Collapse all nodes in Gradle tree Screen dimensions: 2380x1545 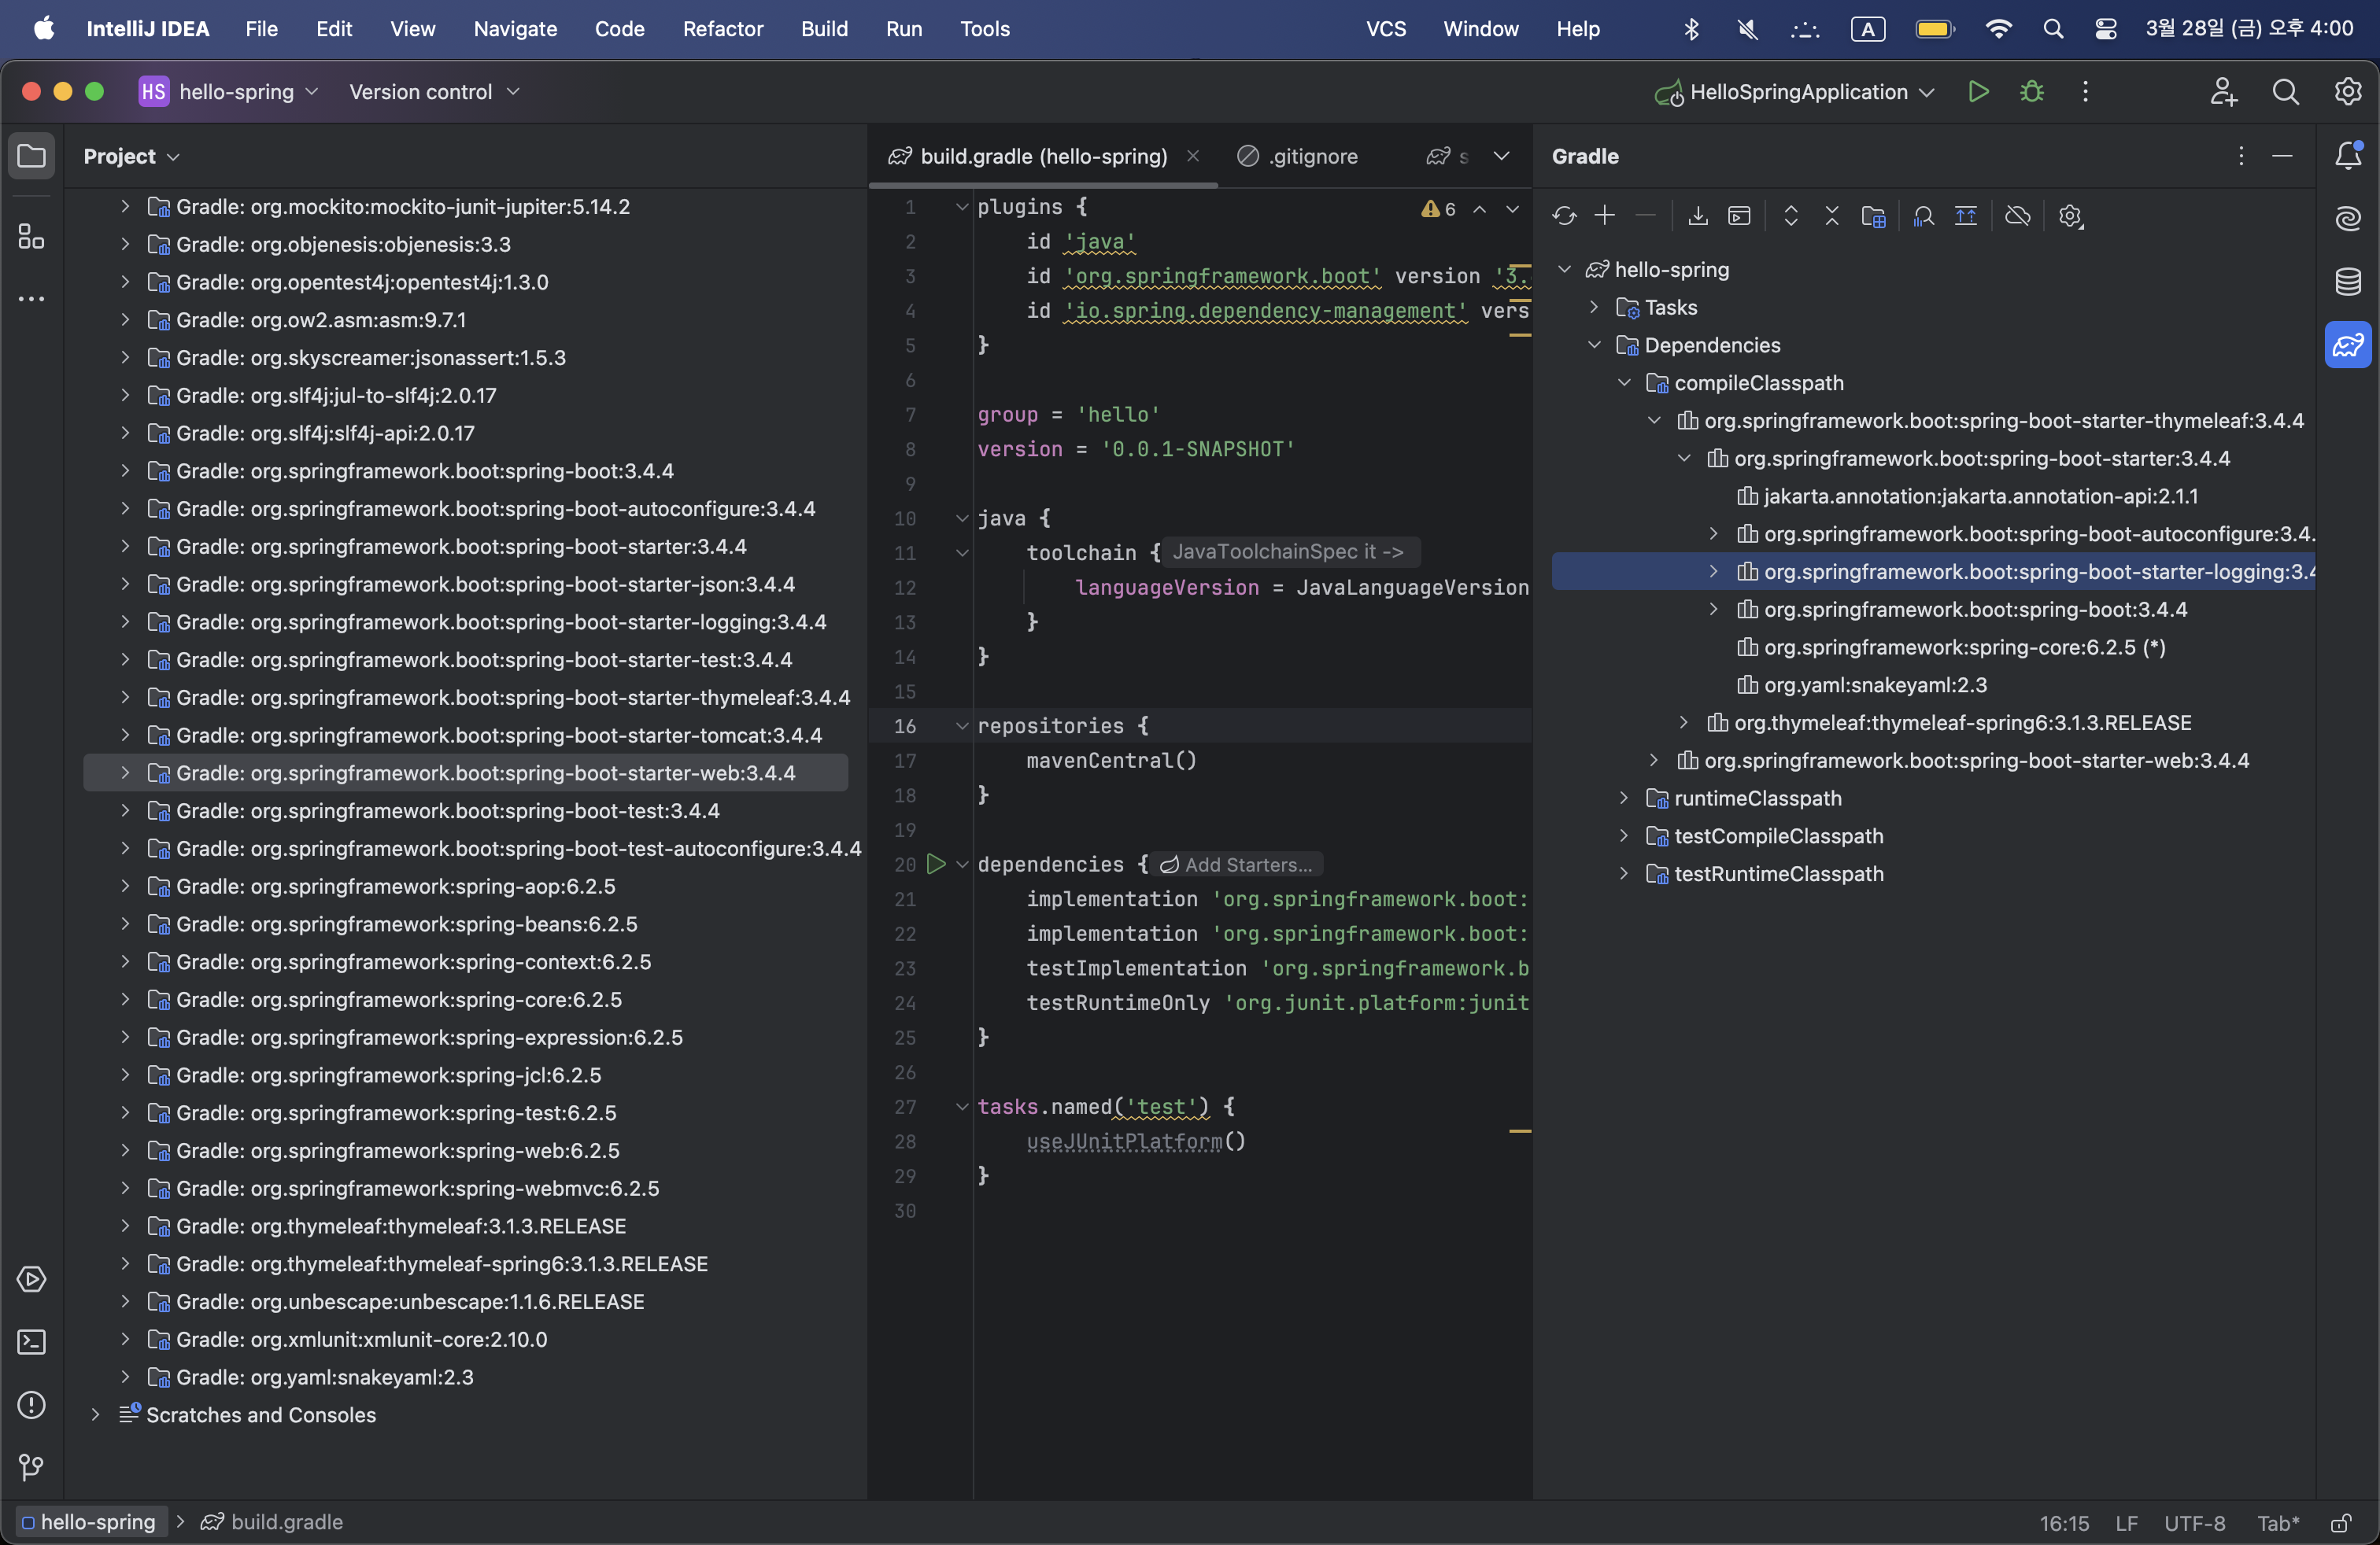pyautogui.click(x=1832, y=216)
